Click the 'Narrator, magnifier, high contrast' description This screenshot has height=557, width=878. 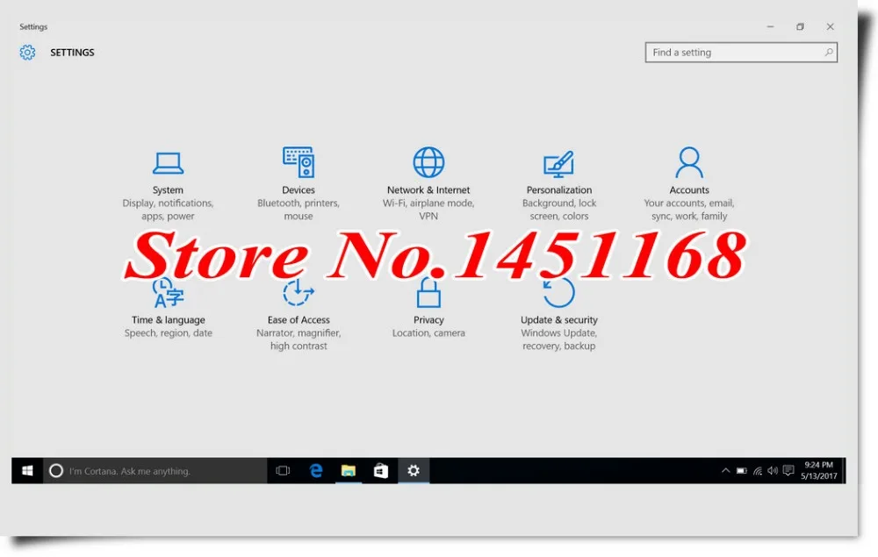pyautogui.click(x=299, y=339)
